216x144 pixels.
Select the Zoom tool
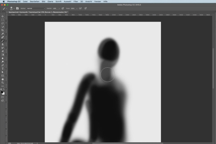click(x=3, y=83)
